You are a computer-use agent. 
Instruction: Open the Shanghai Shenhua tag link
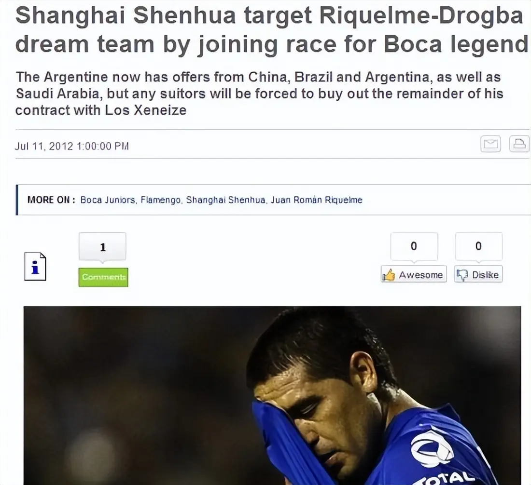(225, 200)
